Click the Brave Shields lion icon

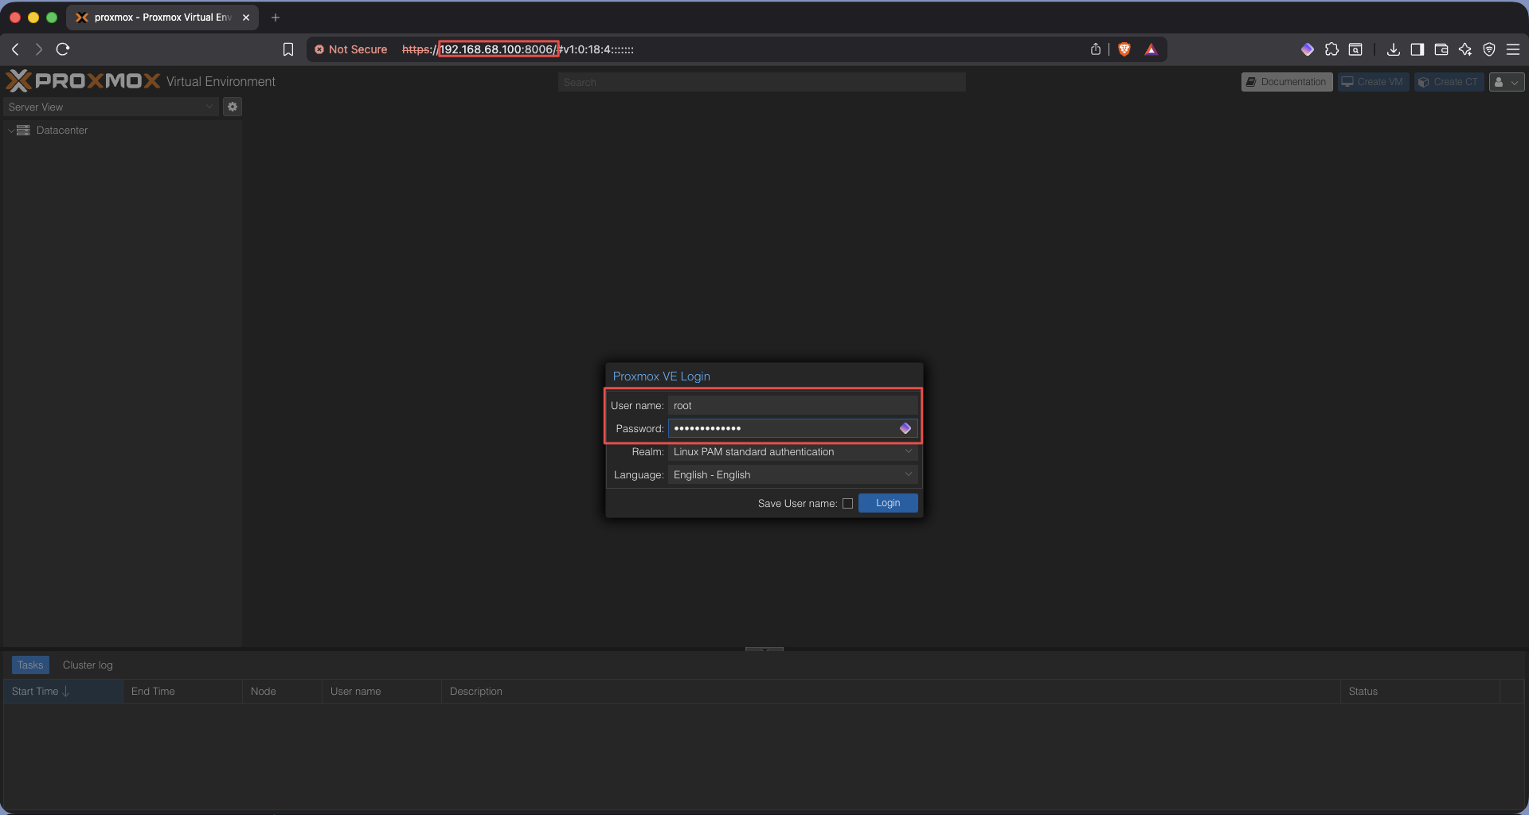[x=1124, y=49]
